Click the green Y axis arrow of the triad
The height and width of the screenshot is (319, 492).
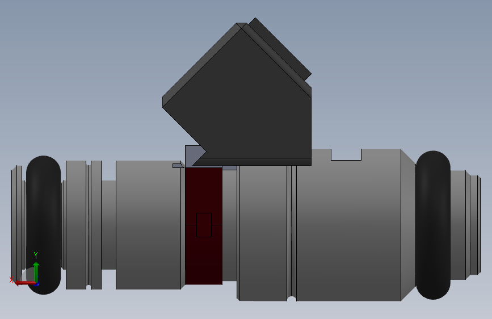[x=36, y=272]
